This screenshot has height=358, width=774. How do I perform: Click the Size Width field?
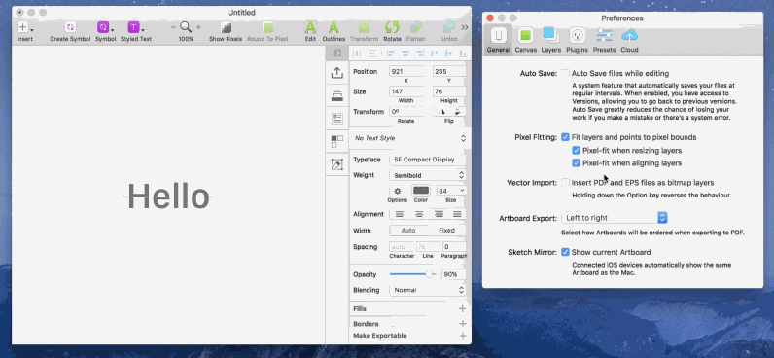click(405, 91)
